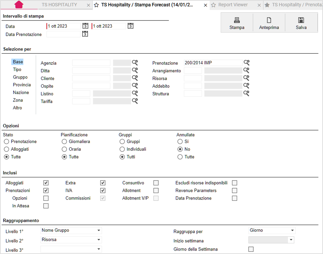
Task: Select Stato Alloggiati radio
Action: (x=7, y=149)
